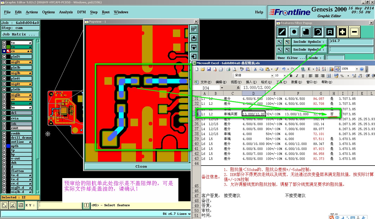Open Excel zoom 100% dropdown
Screen dimensions: 375x219
pyautogui.click(x=357, y=69)
